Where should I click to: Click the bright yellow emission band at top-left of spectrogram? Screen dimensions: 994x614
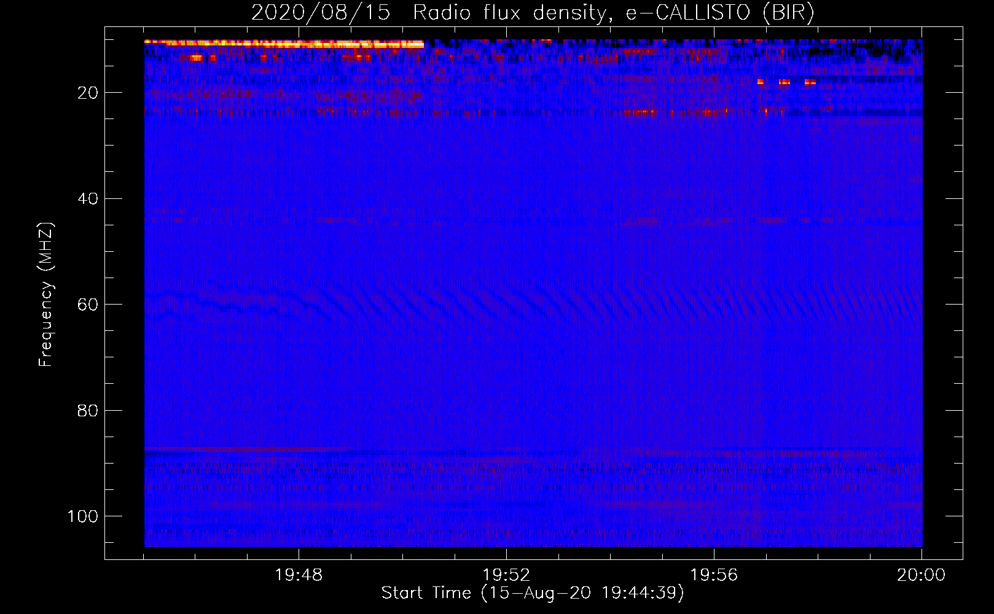(284, 44)
